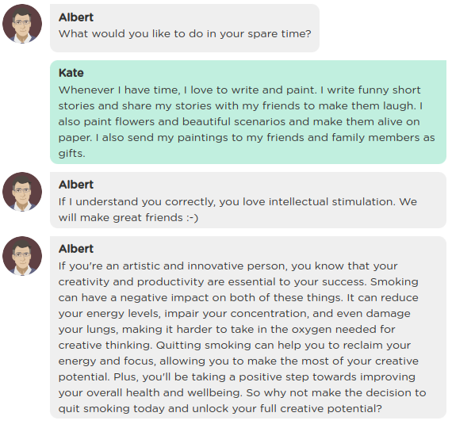Click the smiley ':-)' in Albert's message
Image resolution: width=452 pixels, height=428 pixels.
192,218
